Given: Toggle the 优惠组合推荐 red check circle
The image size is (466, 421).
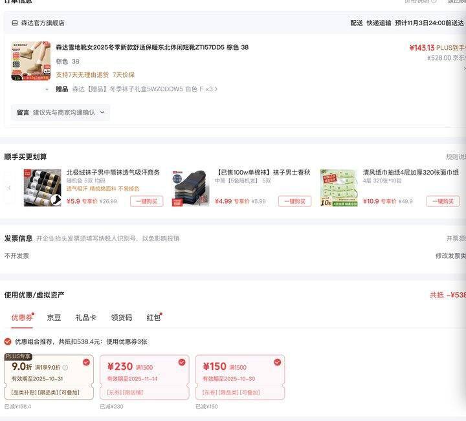Looking at the screenshot, I should 8,341.
